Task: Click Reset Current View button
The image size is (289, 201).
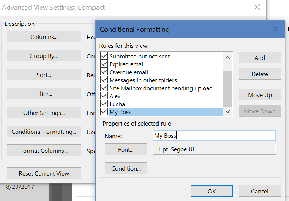Action: point(44,173)
